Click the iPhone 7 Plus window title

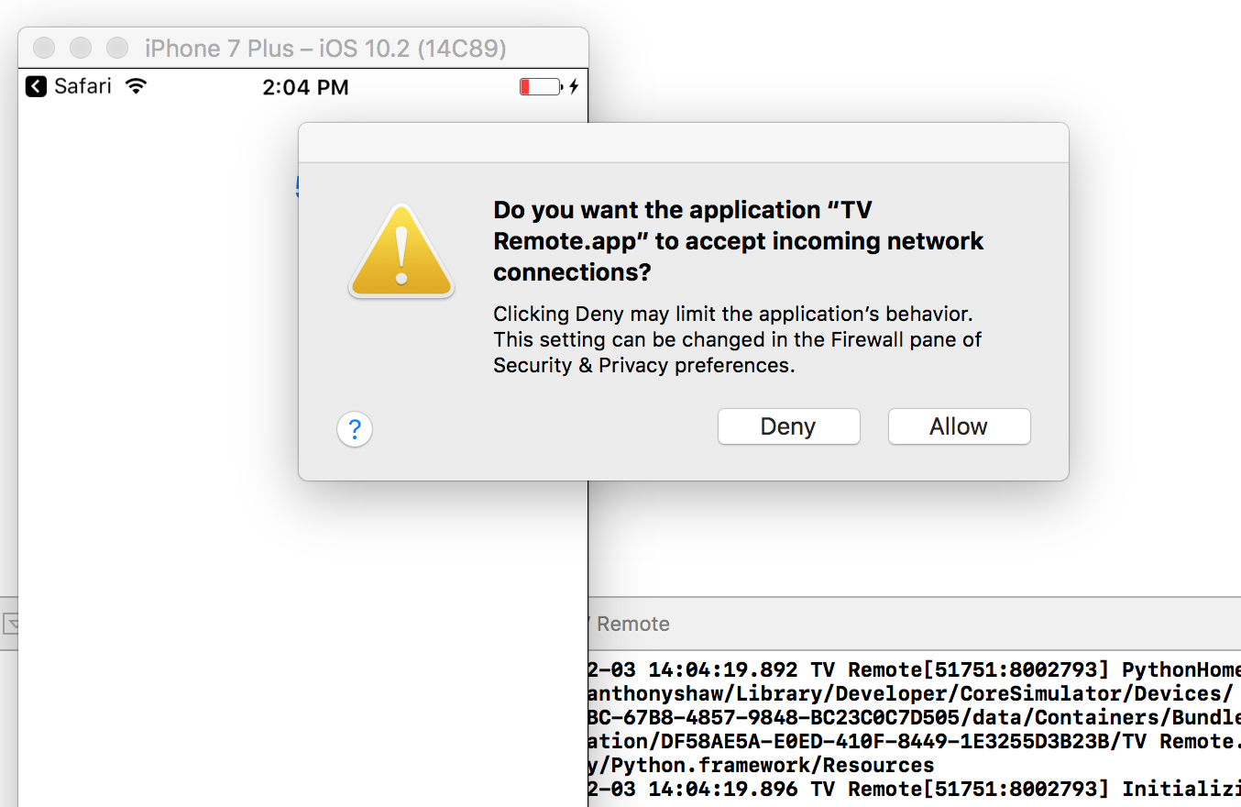(325, 48)
